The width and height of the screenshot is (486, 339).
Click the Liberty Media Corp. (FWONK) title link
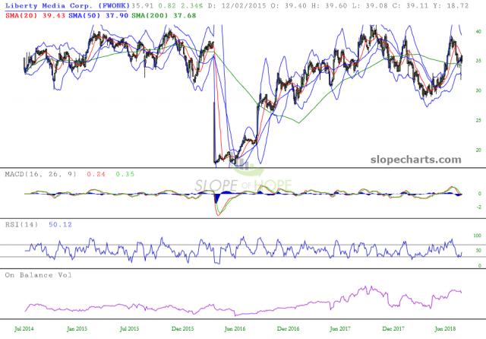[68, 5]
